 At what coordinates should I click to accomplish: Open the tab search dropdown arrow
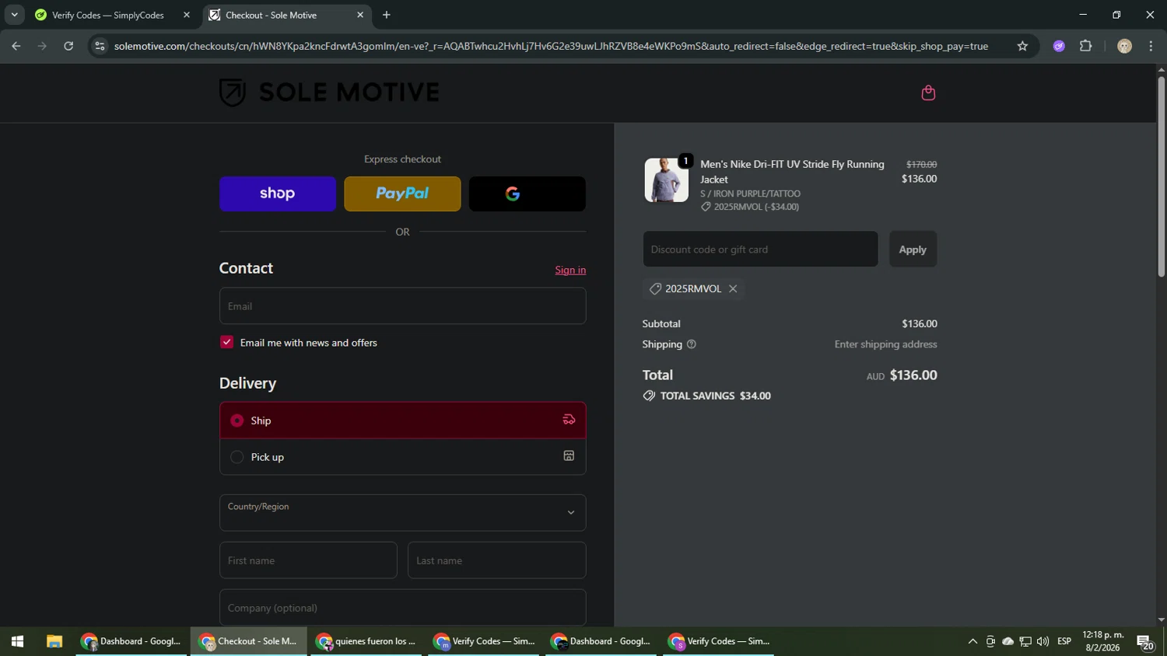click(x=14, y=15)
